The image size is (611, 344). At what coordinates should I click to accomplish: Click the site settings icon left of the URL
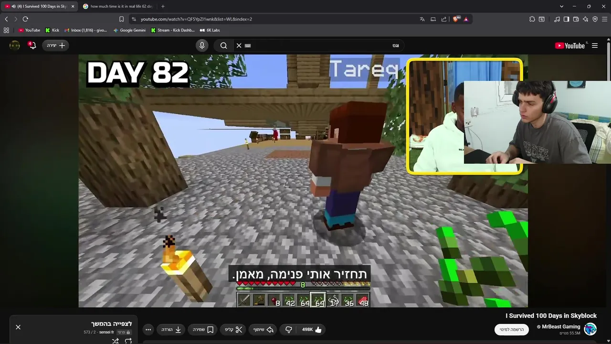[x=134, y=19]
